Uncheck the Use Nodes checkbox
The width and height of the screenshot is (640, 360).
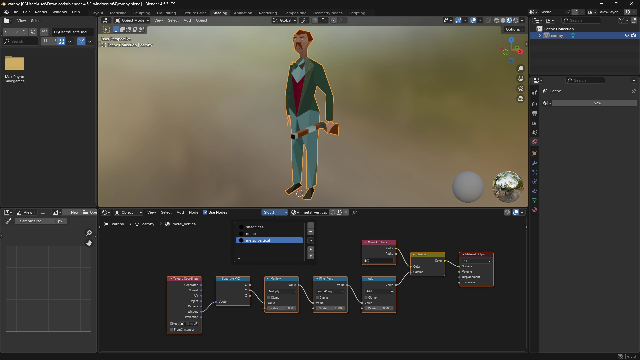click(205, 212)
